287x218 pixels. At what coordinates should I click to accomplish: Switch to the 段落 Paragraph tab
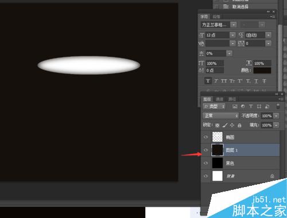coord(216,17)
